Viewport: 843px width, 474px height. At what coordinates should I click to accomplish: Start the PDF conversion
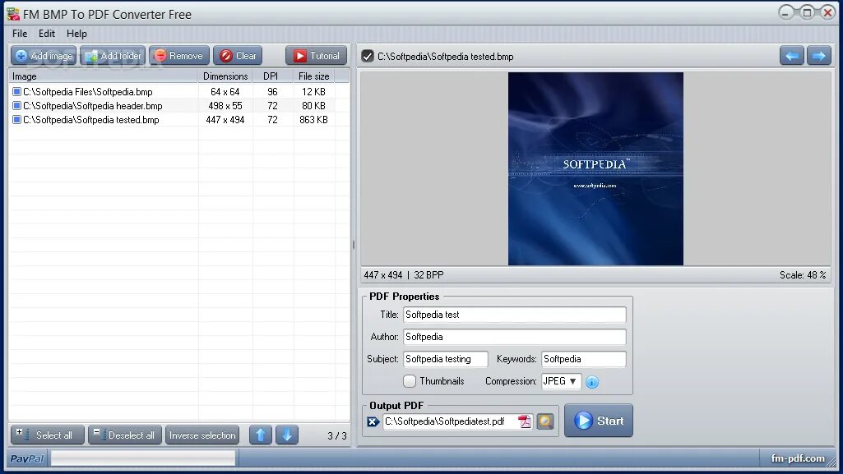[x=599, y=421]
